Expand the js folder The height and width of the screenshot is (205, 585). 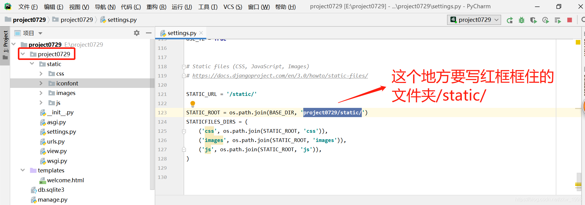pyautogui.click(x=41, y=103)
